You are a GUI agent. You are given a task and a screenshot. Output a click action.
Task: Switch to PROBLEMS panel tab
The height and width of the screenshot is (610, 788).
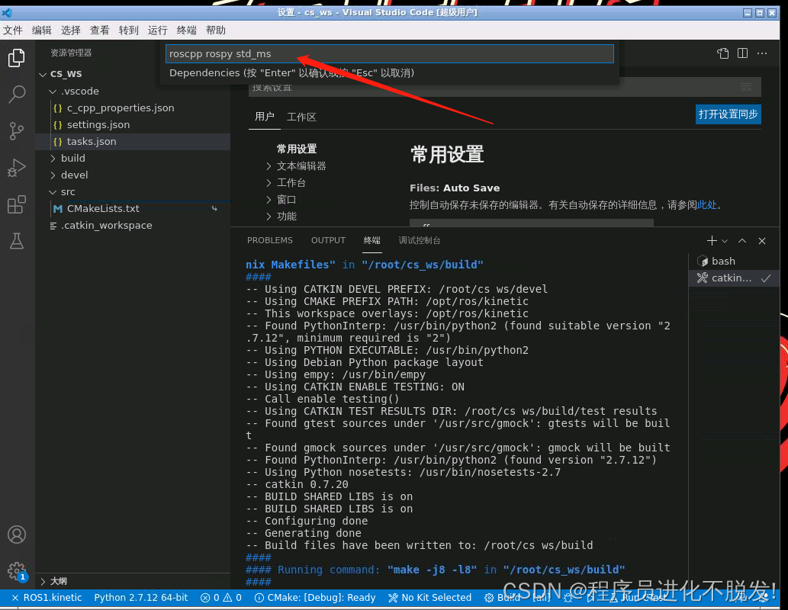(x=270, y=241)
